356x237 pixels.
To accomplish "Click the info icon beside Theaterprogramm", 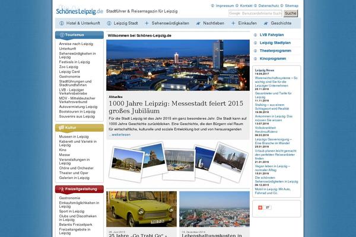I will (255, 51).
